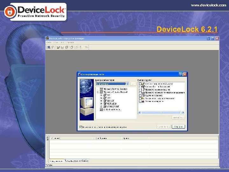Click the sort ascending A-Z toolbar icon

tap(77, 47)
